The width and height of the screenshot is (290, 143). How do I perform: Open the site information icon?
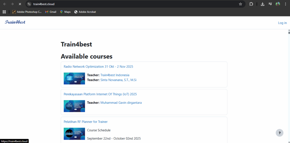[x=29, y=4]
